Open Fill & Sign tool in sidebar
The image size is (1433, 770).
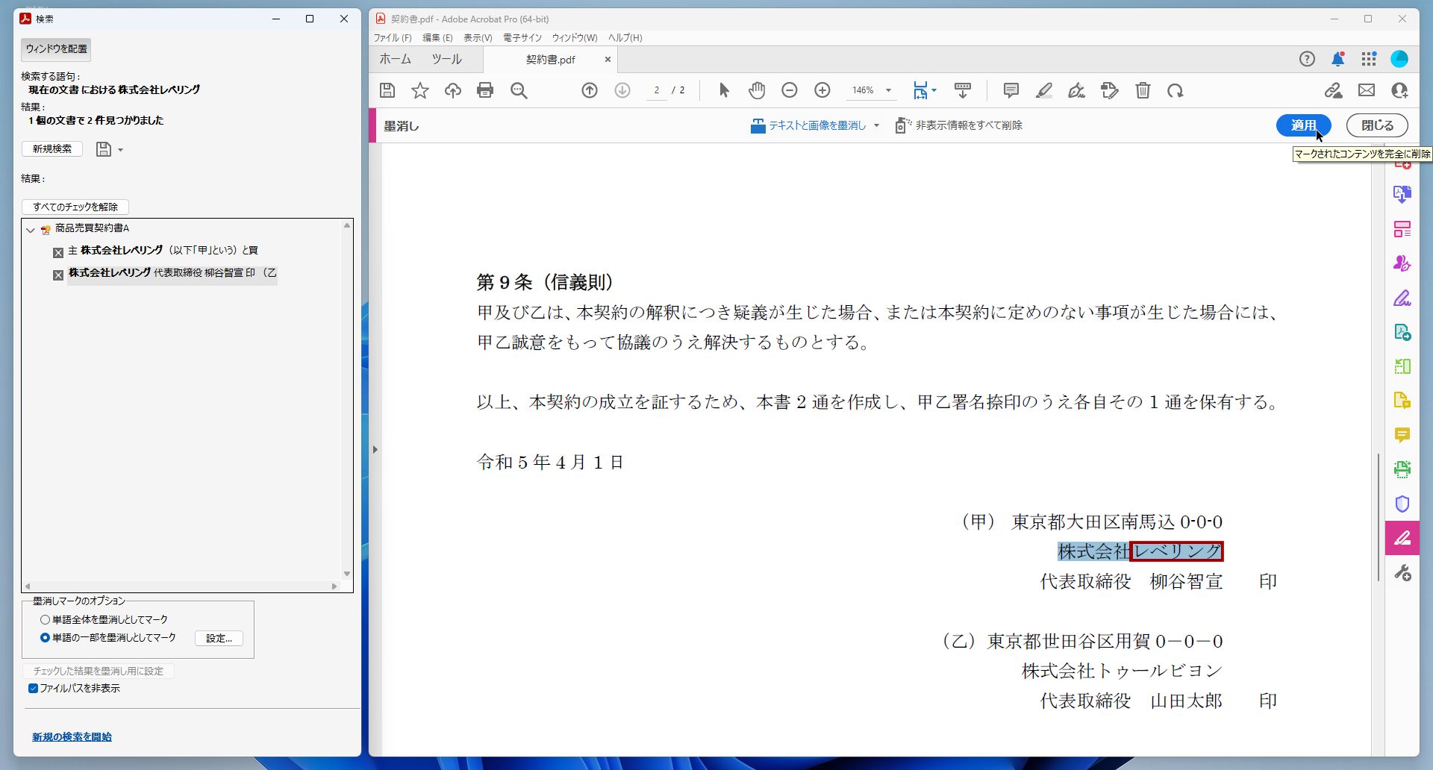click(1402, 298)
